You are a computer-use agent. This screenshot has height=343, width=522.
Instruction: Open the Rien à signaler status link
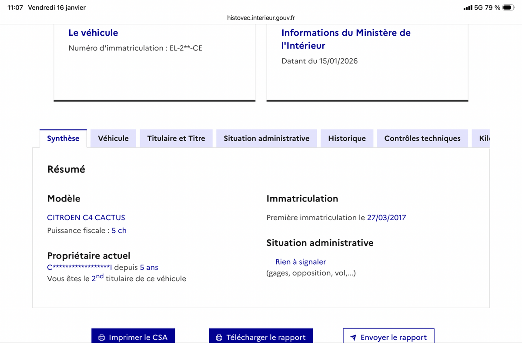coord(301,262)
